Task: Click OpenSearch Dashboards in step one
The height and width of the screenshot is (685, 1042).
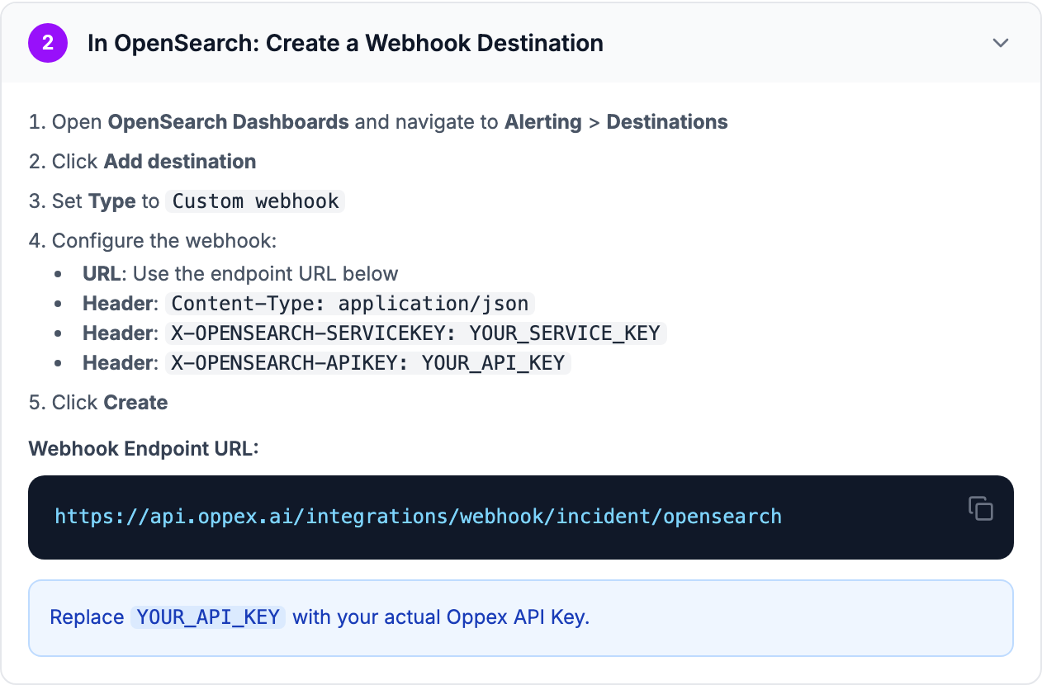Action: coord(229,122)
